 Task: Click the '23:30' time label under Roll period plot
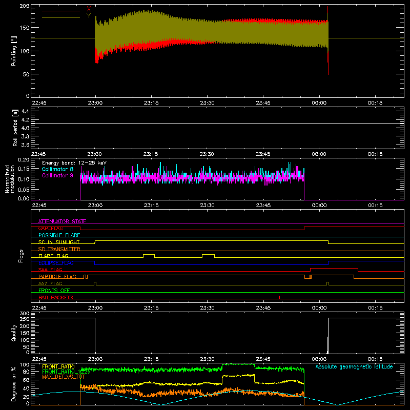207,154
